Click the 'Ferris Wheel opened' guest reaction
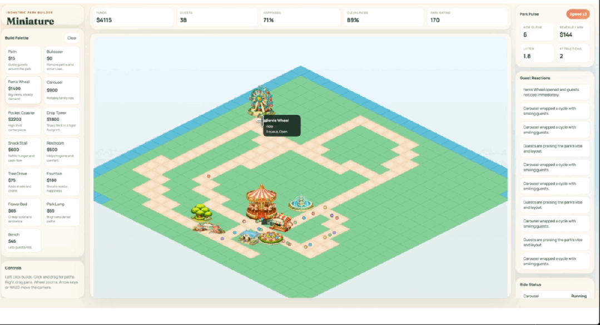This screenshot has width=600, height=325. point(554,92)
